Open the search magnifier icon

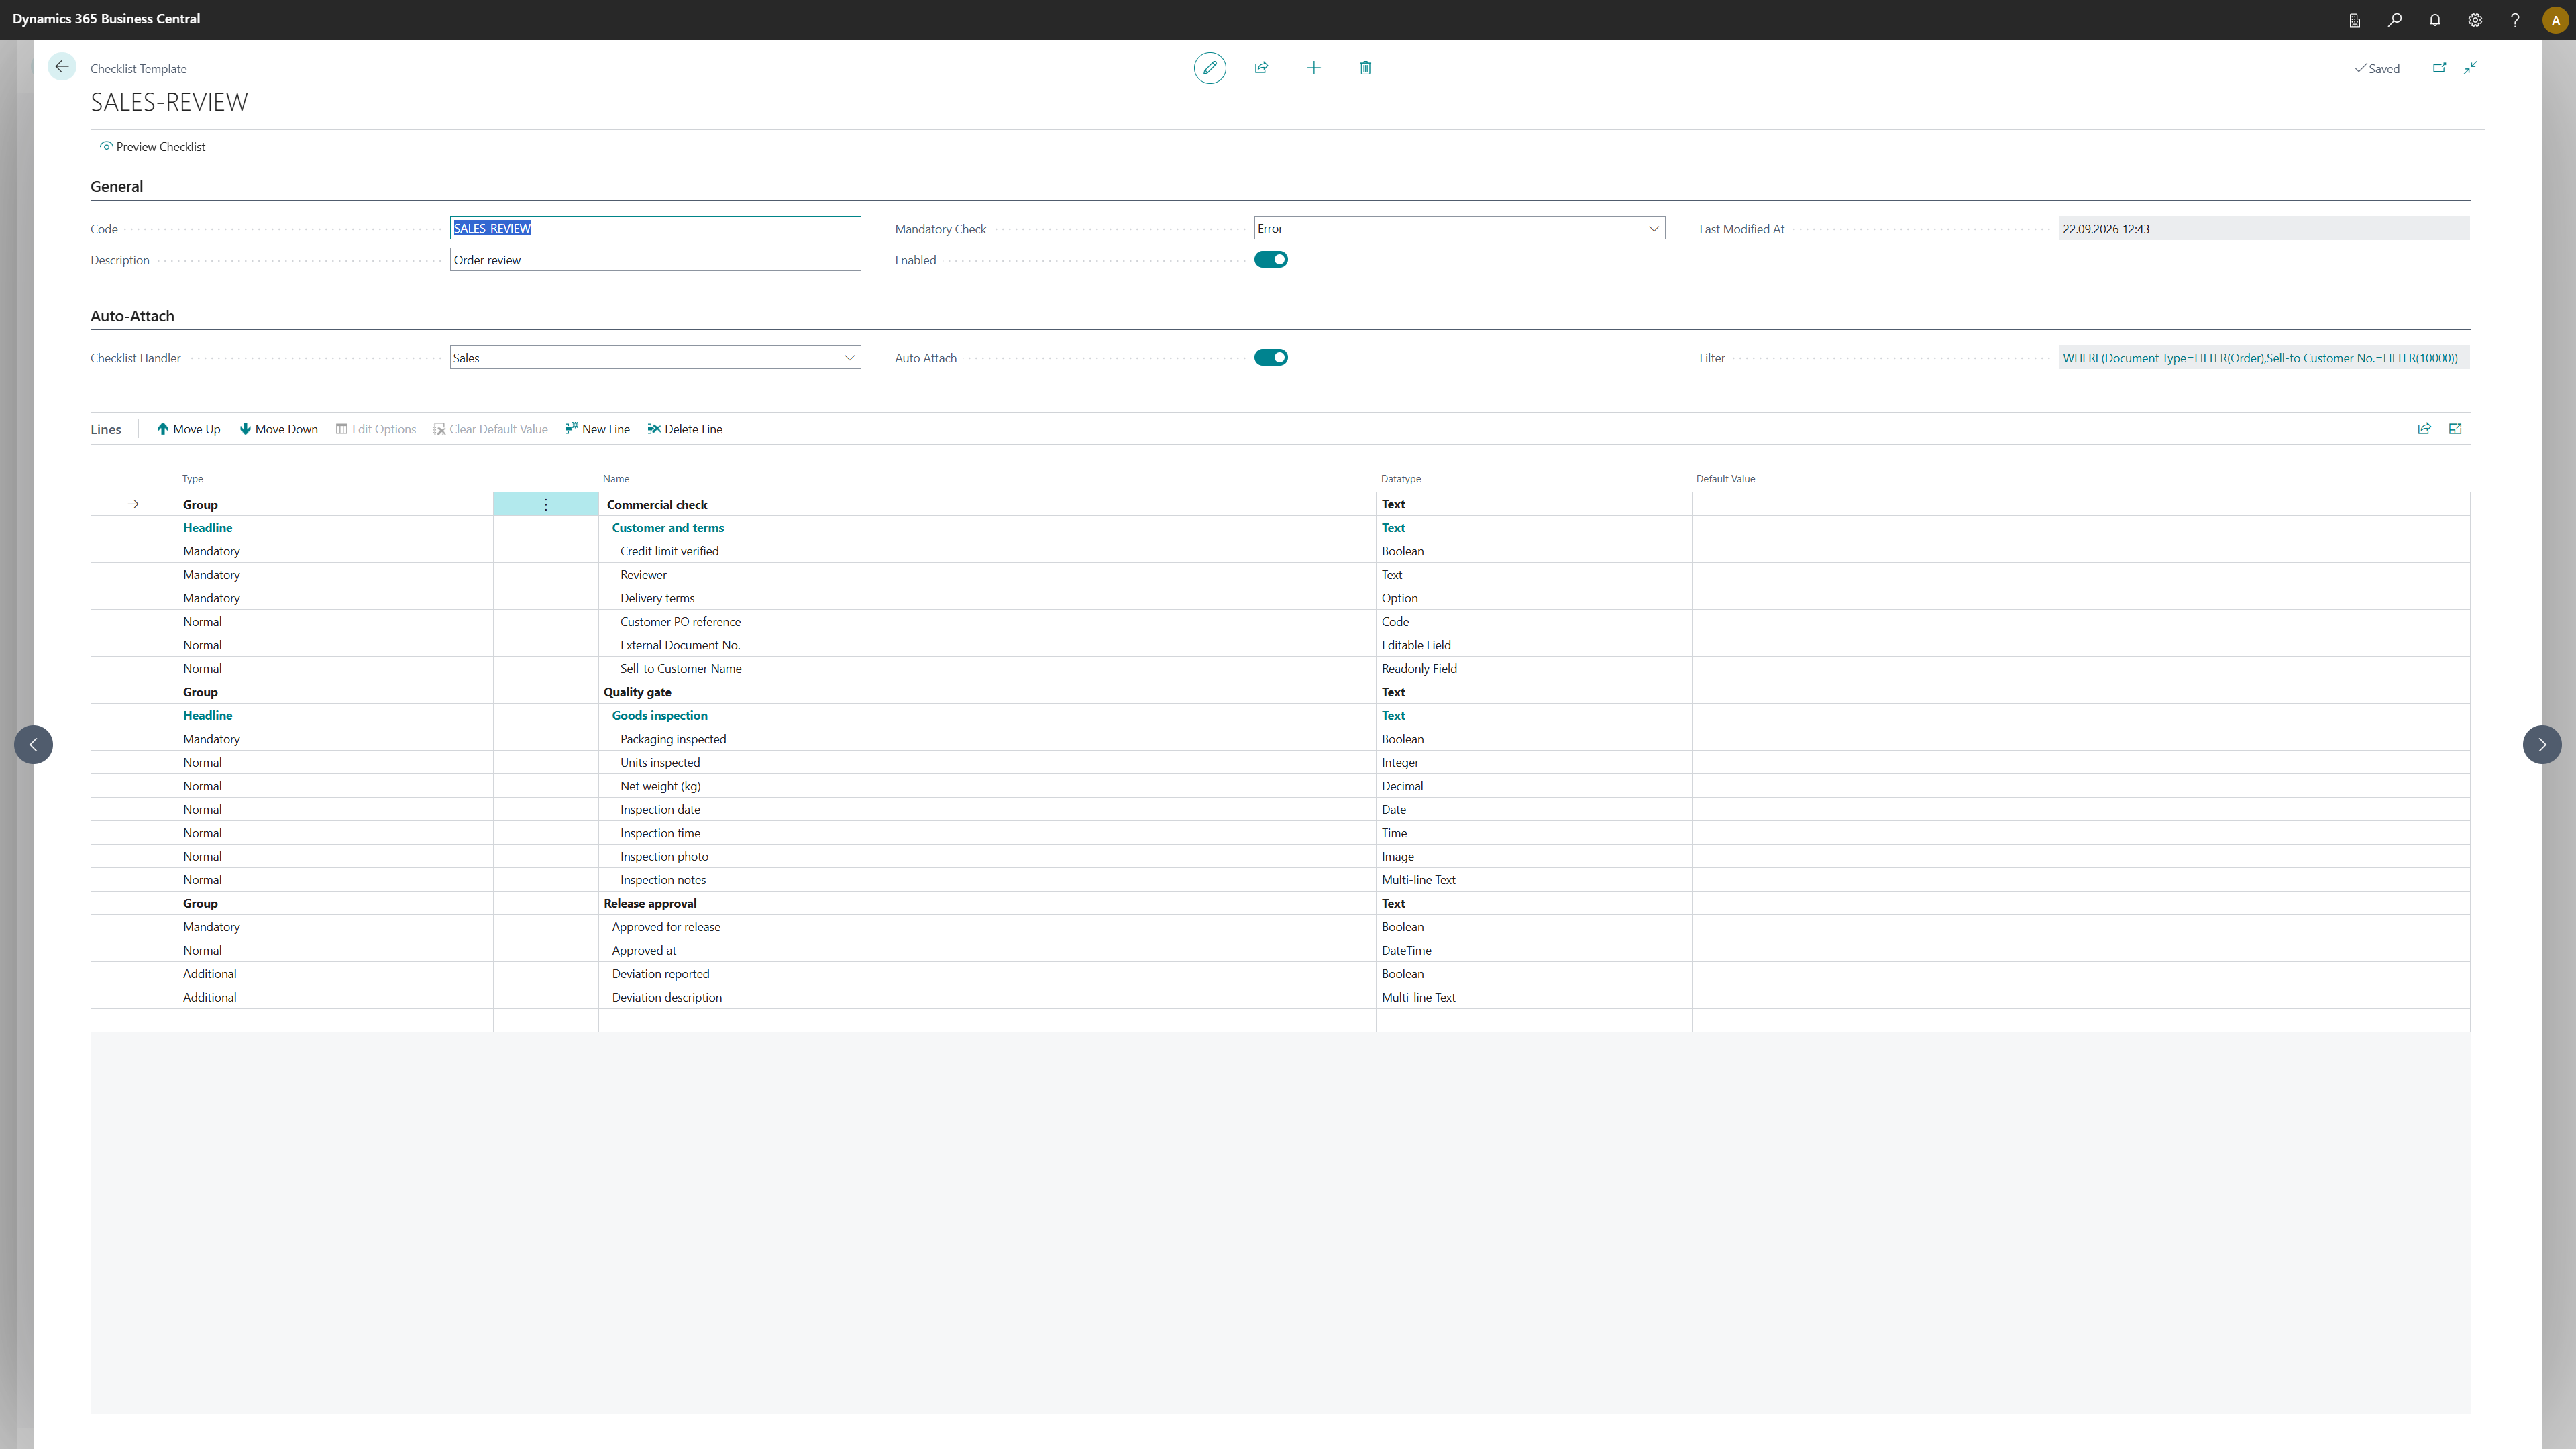2395,20
